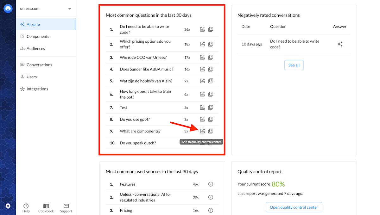
Task: Add "Do you use gpt4?" to quality control center
Action: click(202, 119)
